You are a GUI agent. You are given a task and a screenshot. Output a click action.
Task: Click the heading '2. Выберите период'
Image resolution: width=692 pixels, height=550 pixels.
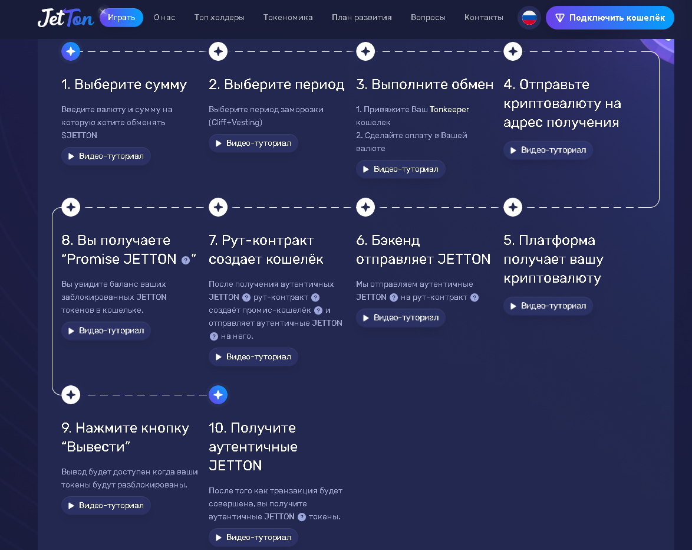pos(276,84)
